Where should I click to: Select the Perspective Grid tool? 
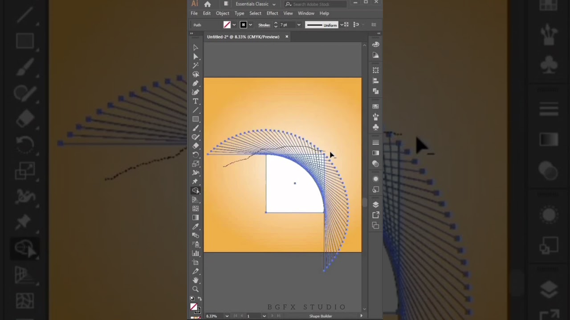pos(195,200)
